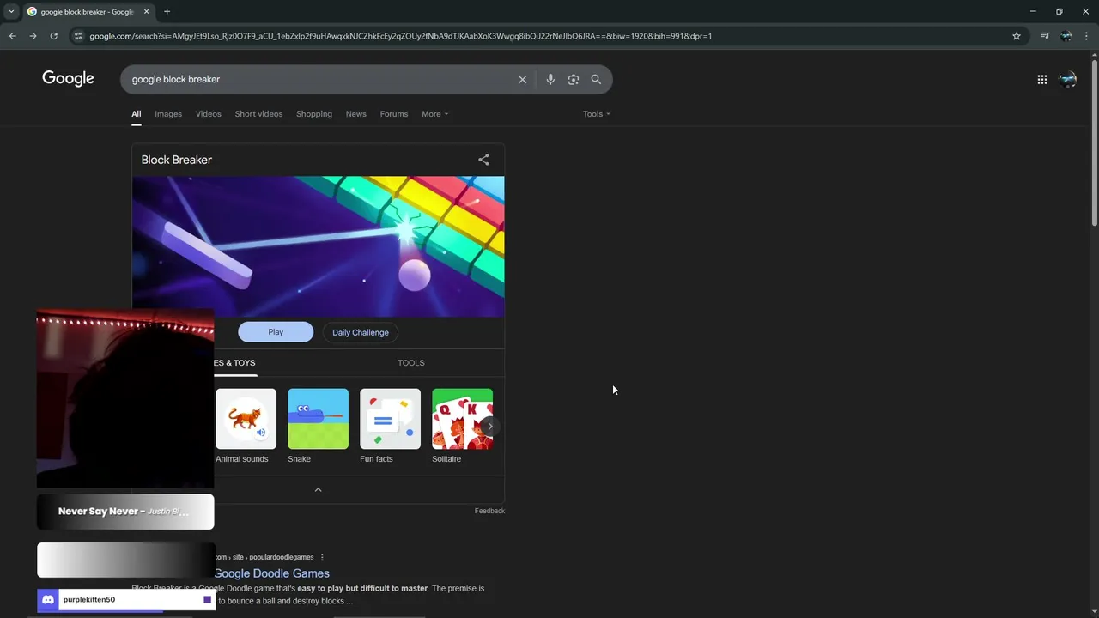Open the Snake game tile
This screenshot has width=1099, height=618.
point(318,426)
